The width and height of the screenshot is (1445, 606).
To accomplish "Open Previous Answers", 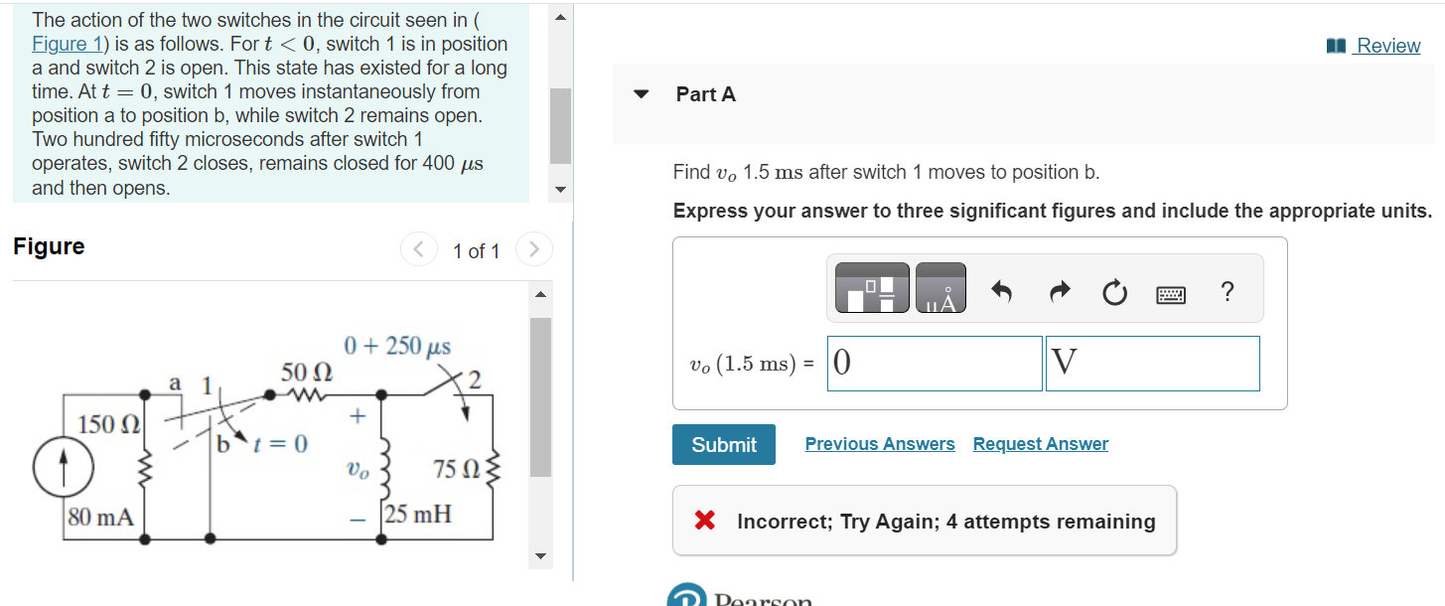I will [x=879, y=444].
